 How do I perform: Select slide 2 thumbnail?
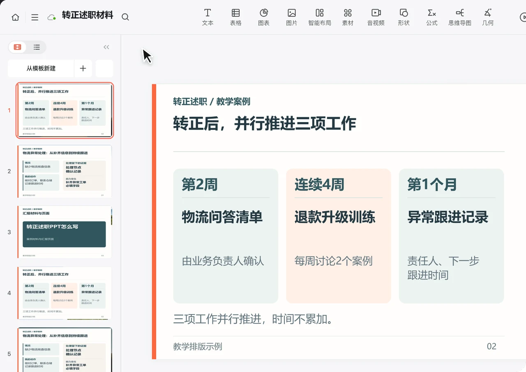pos(65,171)
